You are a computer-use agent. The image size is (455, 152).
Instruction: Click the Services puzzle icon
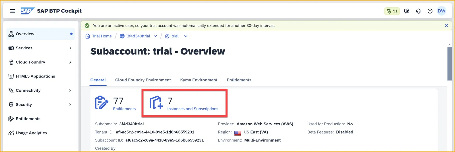pos(11,48)
